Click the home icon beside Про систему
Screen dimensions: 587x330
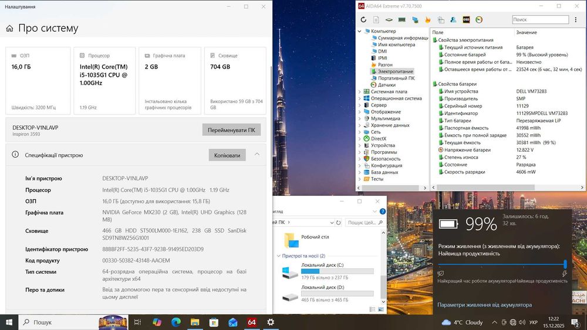(x=10, y=28)
